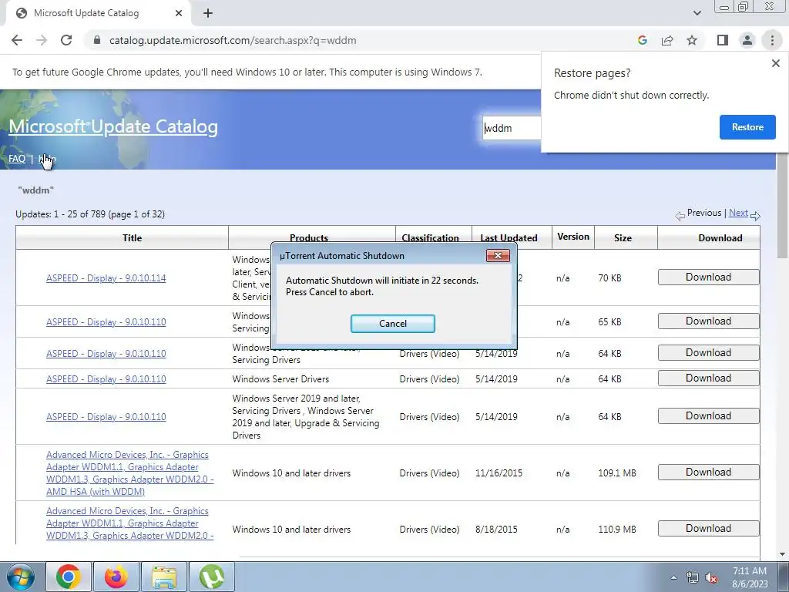Click the share page icon

pos(667,40)
